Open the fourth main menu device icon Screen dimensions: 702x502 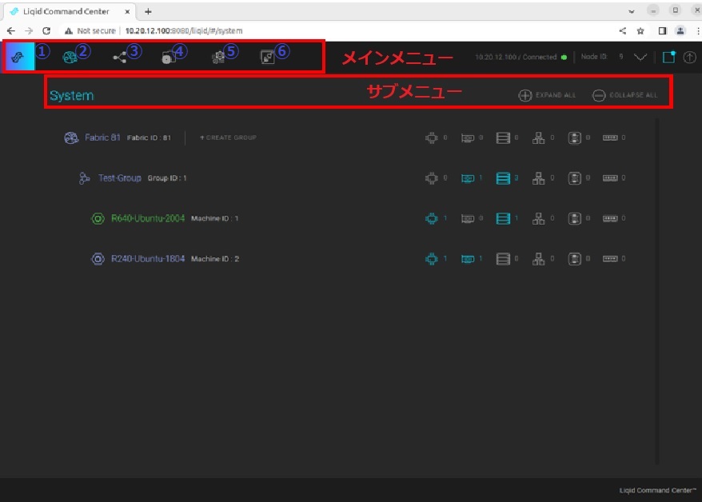point(169,58)
